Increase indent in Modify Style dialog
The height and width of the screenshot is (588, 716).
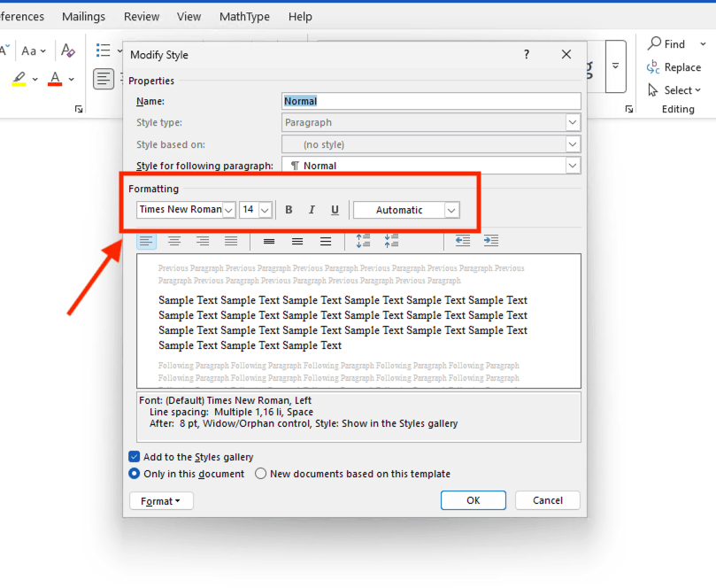coord(491,241)
